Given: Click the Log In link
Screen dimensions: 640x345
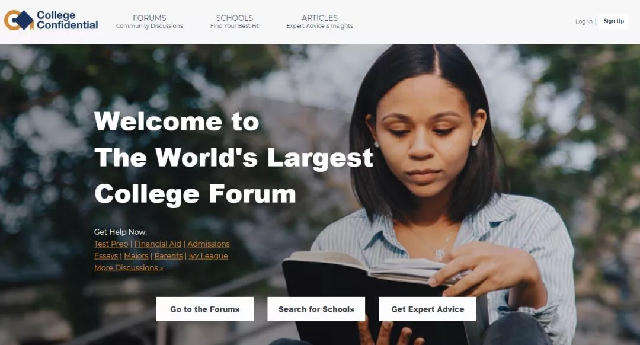Looking at the screenshot, I should [x=584, y=21].
